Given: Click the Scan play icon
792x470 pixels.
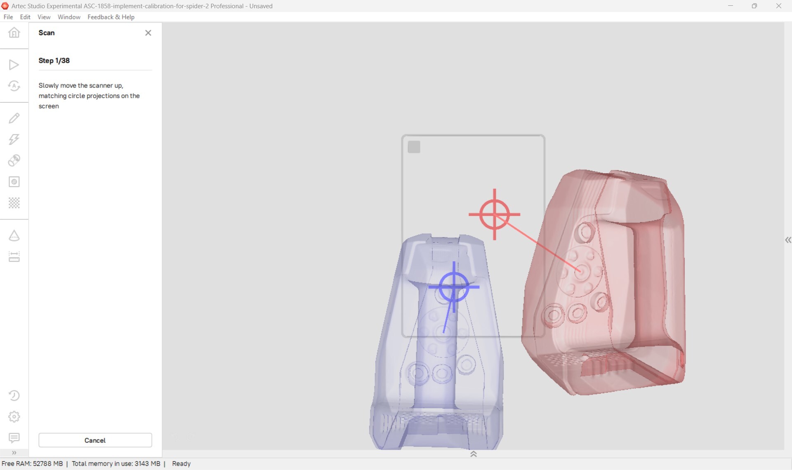Looking at the screenshot, I should point(14,65).
